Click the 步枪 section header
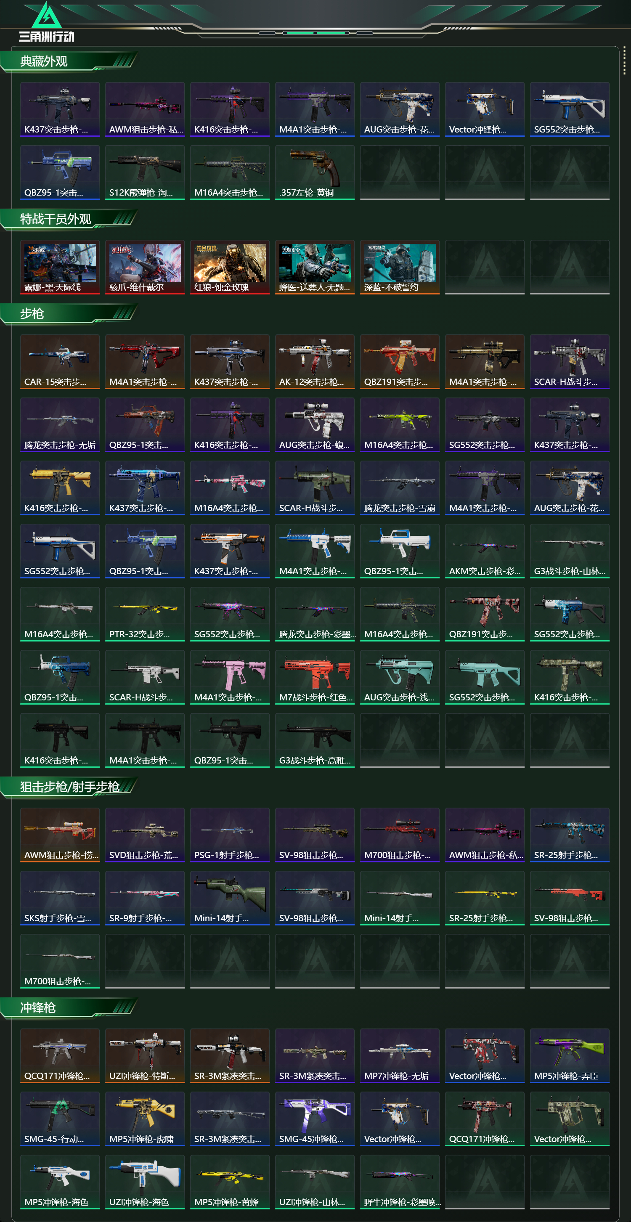Image resolution: width=631 pixels, height=1222 pixels. click(32, 313)
